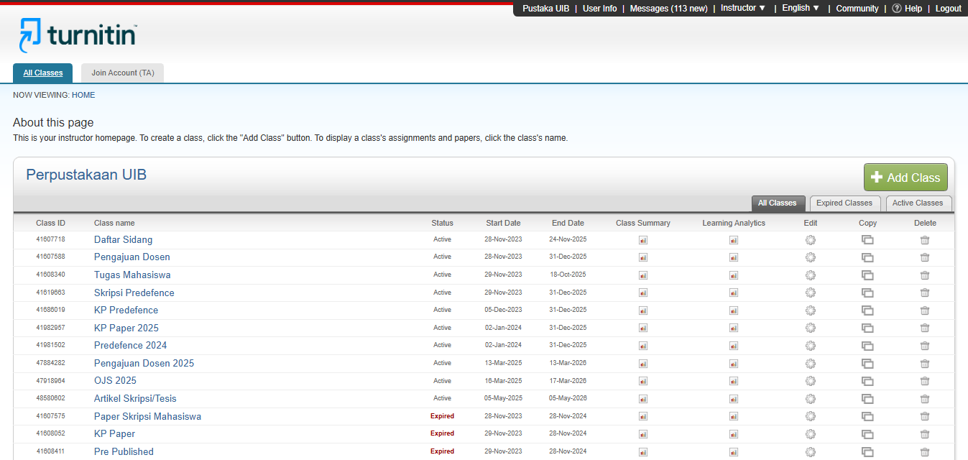Open the KP Paper 2025 class
The width and height of the screenshot is (968, 460).
pos(126,328)
